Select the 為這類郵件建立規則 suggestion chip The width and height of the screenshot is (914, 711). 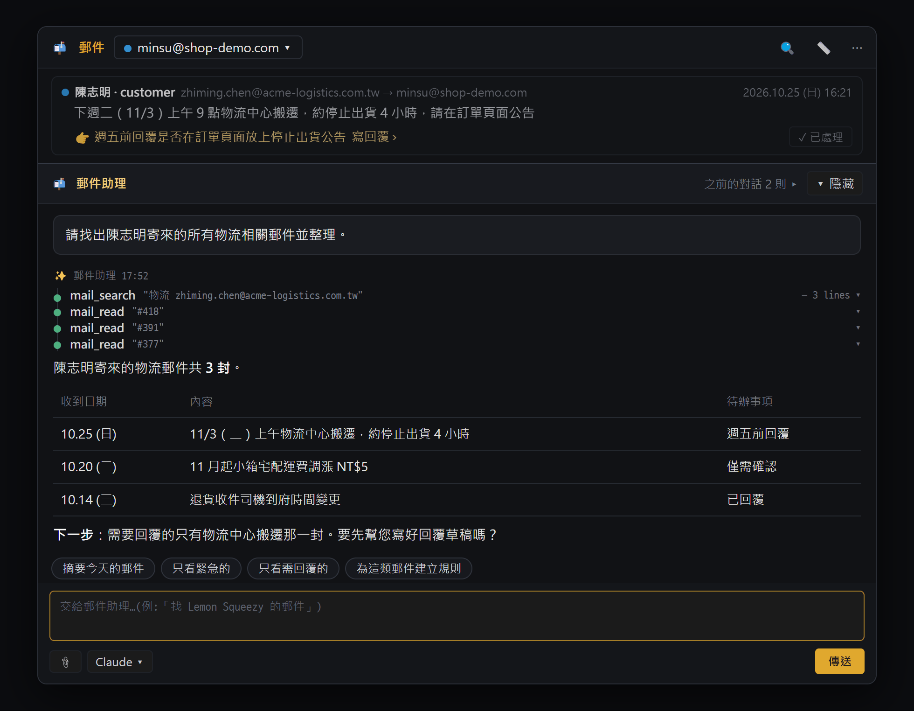409,569
